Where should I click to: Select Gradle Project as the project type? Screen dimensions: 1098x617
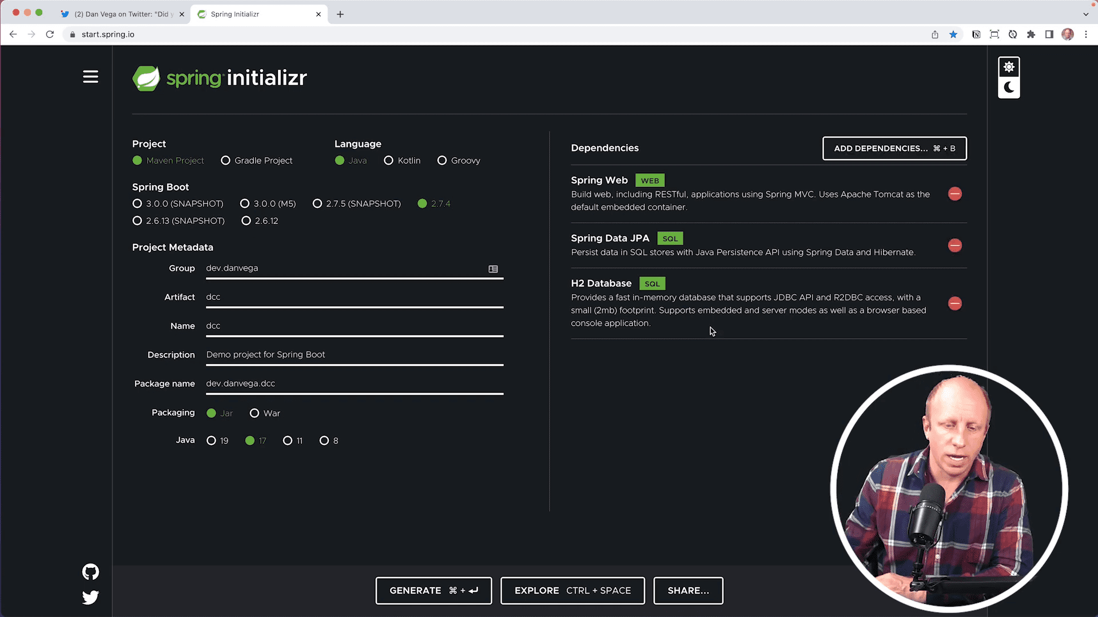coord(226,161)
